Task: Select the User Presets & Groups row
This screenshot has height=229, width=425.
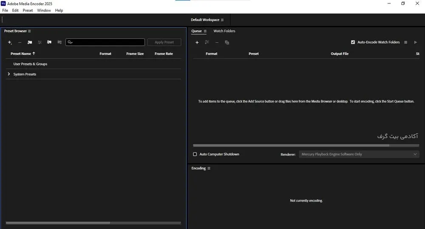Action: click(x=93, y=64)
